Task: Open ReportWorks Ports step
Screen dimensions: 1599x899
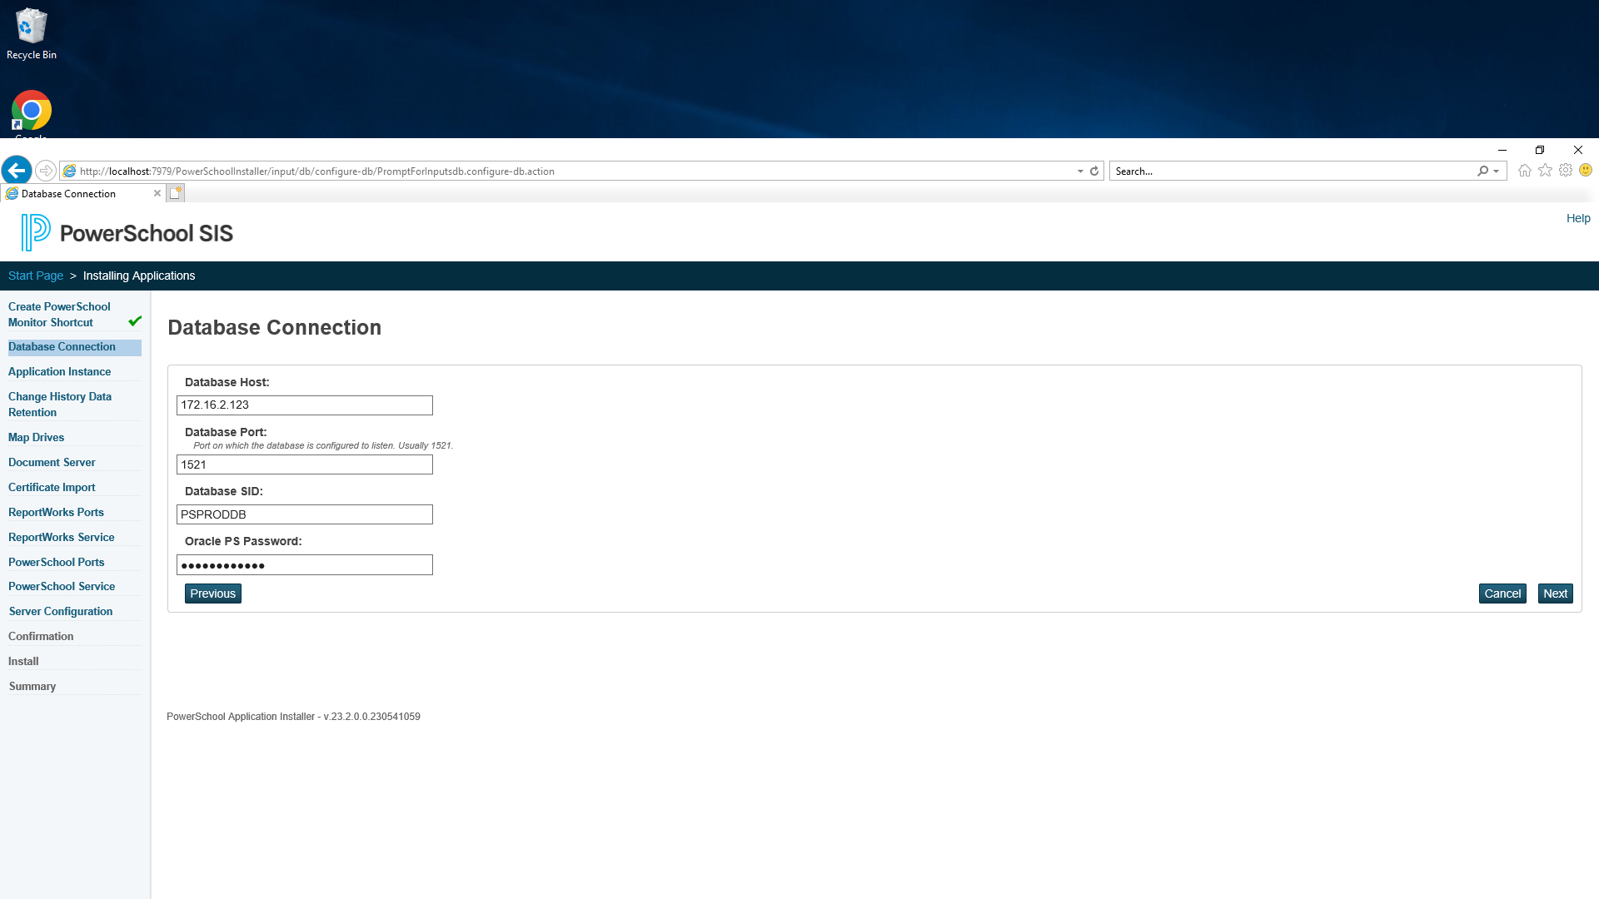Action: (x=56, y=513)
